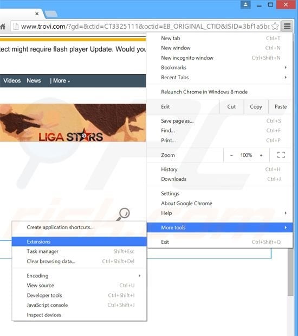Open Task manager

[x=79, y=251]
